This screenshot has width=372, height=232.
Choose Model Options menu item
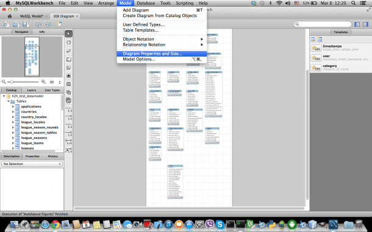162,59
